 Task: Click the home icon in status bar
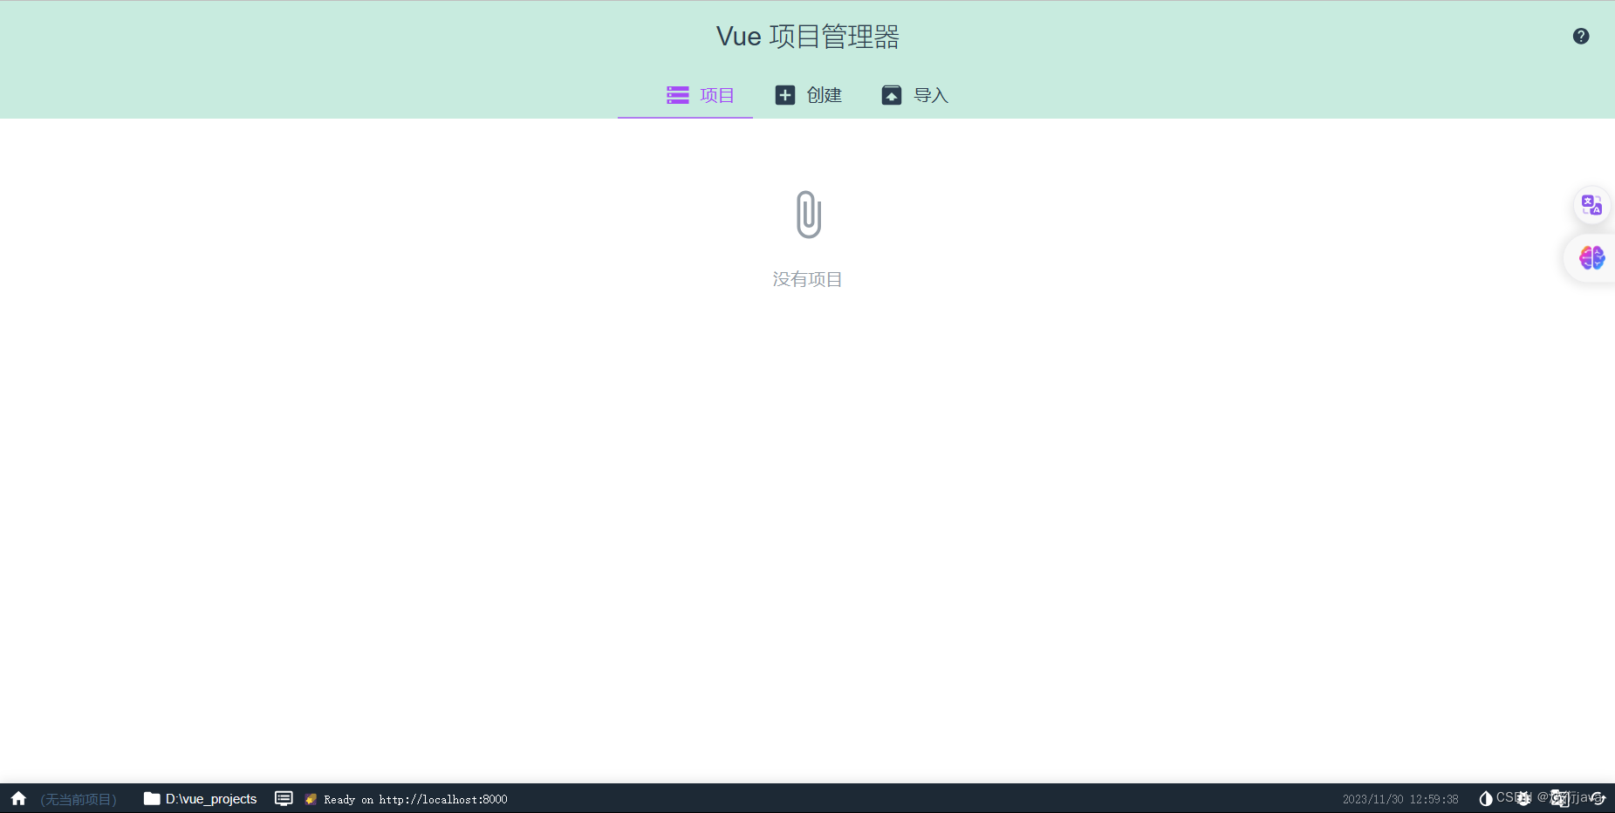tap(18, 798)
